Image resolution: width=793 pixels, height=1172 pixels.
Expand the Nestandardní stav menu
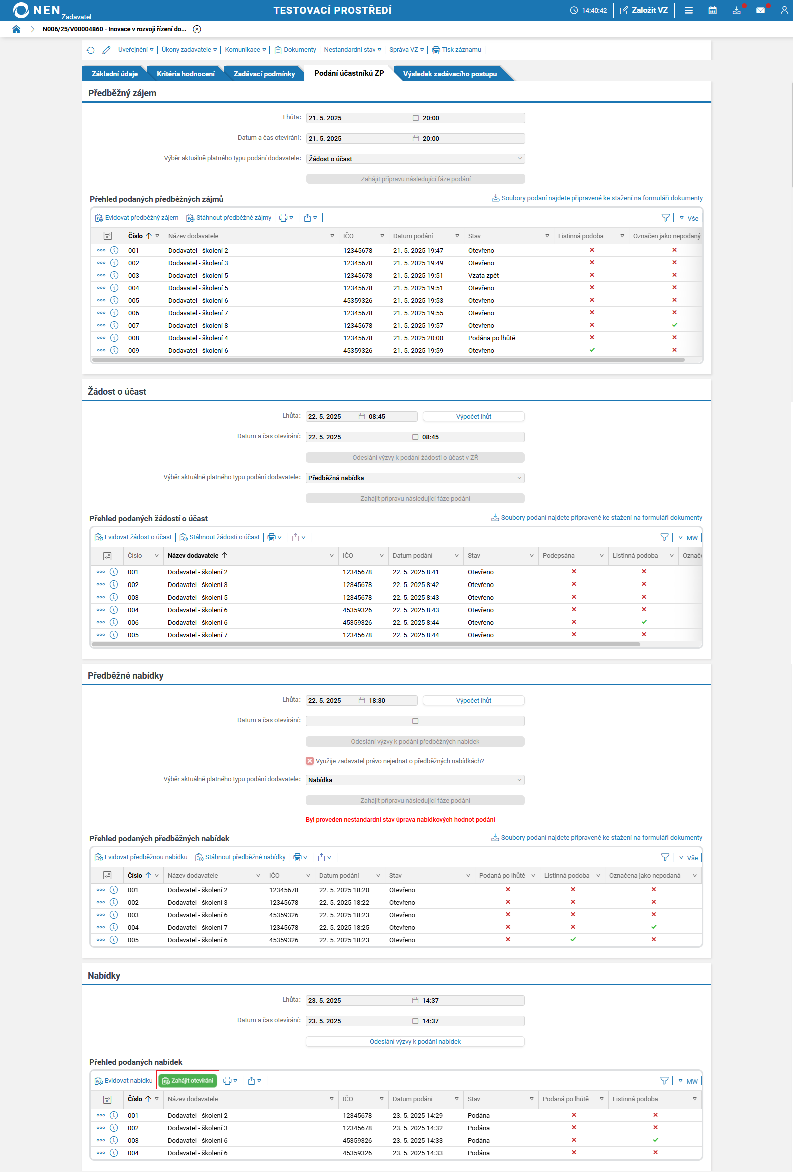pos(352,50)
